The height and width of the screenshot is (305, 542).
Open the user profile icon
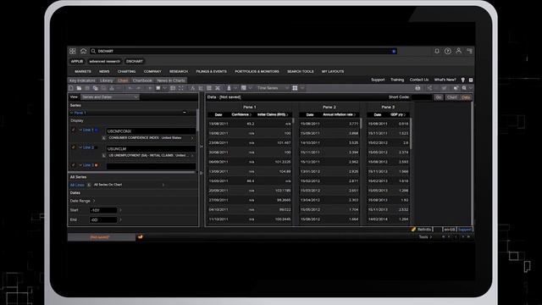(x=458, y=51)
